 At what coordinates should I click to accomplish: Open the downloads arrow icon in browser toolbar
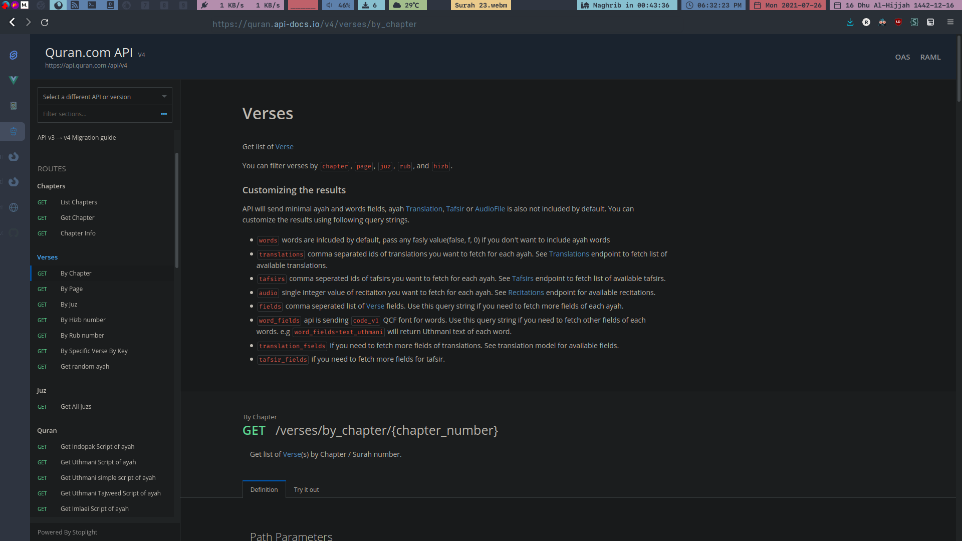click(x=850, y=22)
